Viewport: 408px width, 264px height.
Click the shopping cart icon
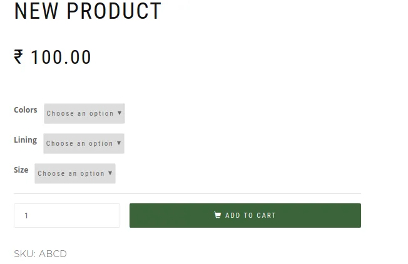click(218, 215)
